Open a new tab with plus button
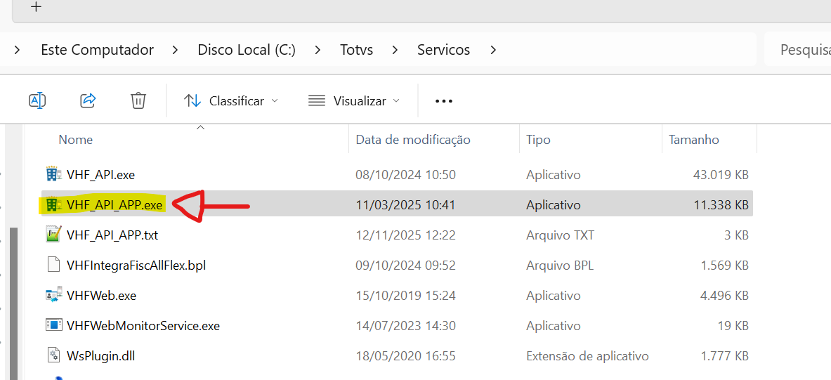Image resolution: width=831 pixels, height=380 pixels. pos(37,7)
